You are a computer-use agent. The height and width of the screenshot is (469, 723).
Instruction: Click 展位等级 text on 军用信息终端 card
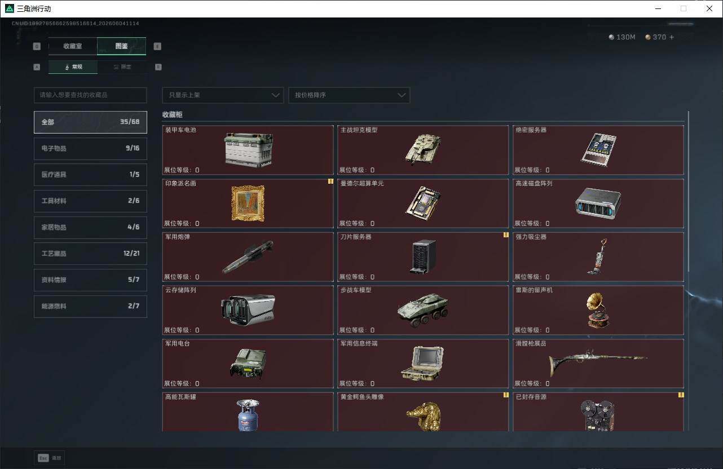point(356,384)
